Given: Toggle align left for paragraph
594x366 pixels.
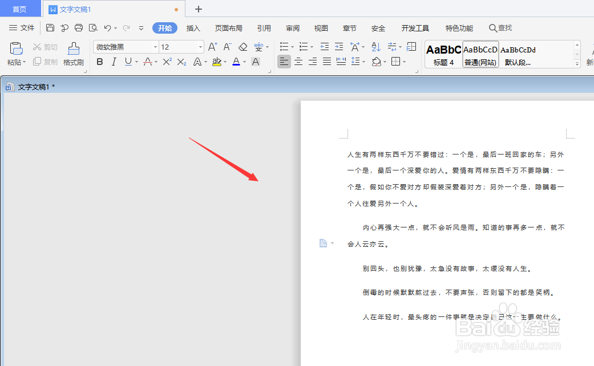Looking at the screenshot, I should (284, 62).
